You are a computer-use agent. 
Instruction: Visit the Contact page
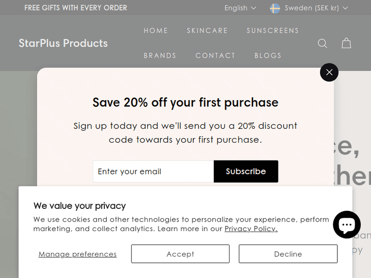click(215, 56)
